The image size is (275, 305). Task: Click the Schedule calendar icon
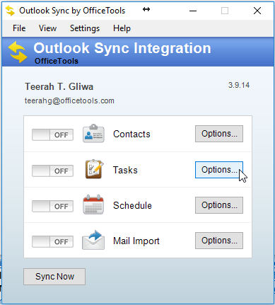[93, 205]
